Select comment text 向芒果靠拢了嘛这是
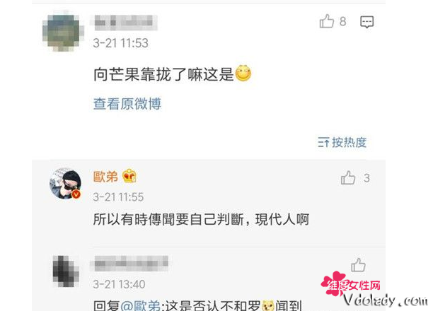The image size is (433, 311). click(x=163, y=74)
